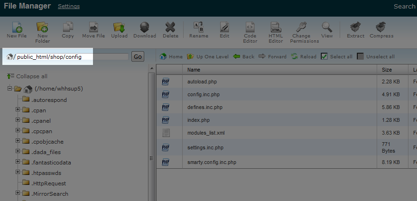Expand the .cpanel folder tree node
Viewport: 417px width, 201px height.
pos(18,121)
